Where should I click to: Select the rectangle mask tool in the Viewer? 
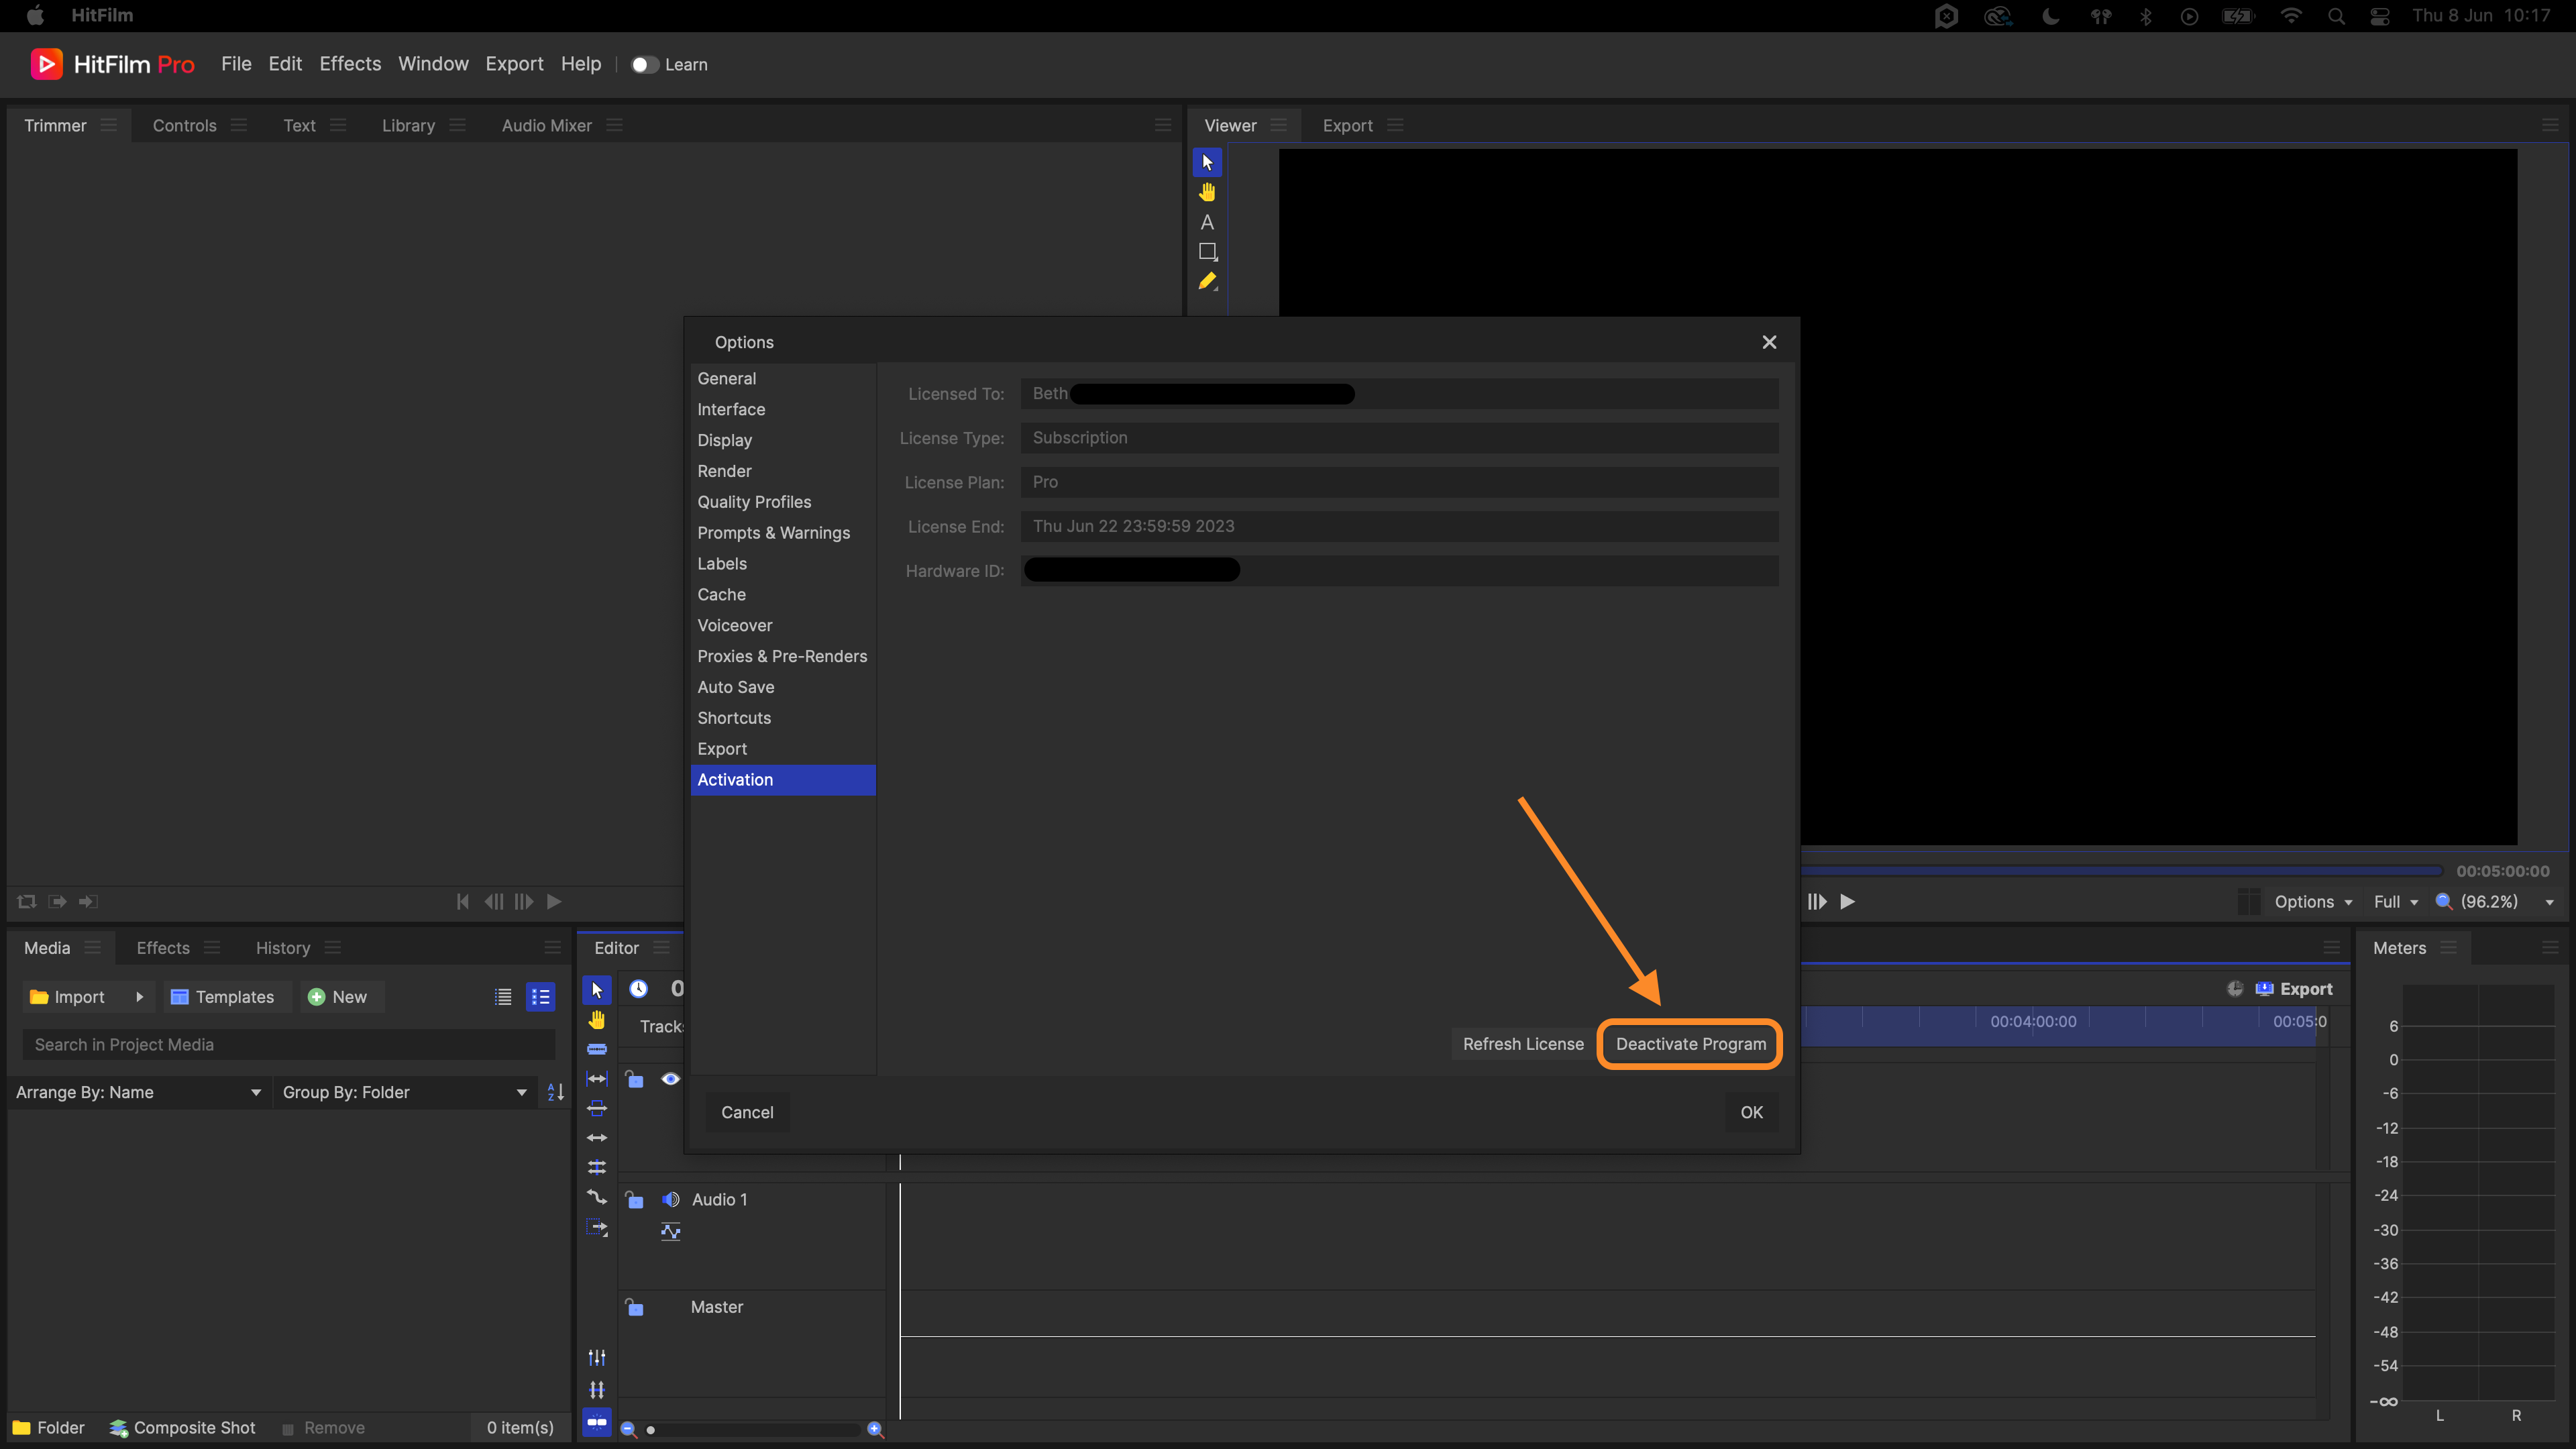[x=1207, y=252]
